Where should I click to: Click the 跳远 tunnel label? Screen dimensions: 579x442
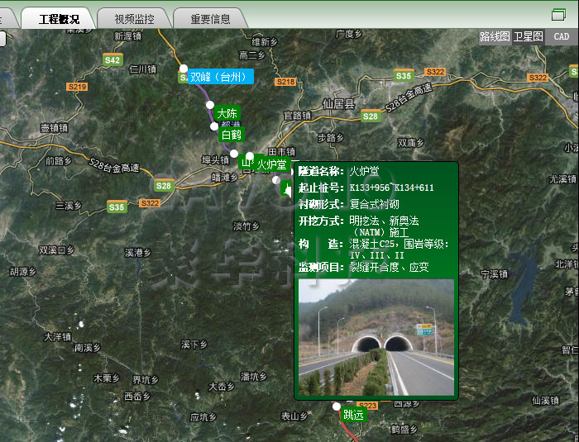[x=353, y=415]
